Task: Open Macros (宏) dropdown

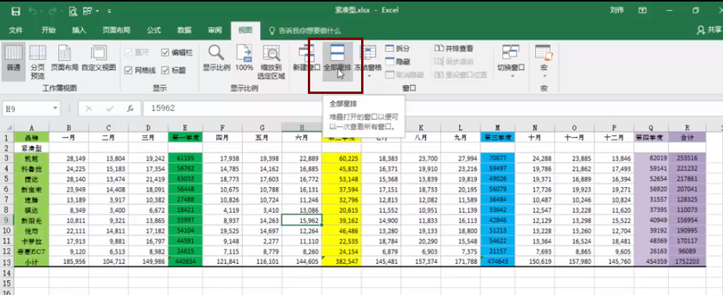Action: 544,61
